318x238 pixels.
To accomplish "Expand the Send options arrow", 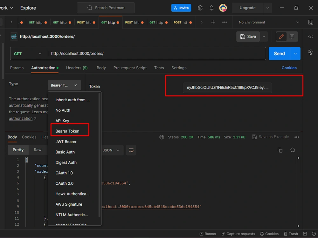I will 295,54.
